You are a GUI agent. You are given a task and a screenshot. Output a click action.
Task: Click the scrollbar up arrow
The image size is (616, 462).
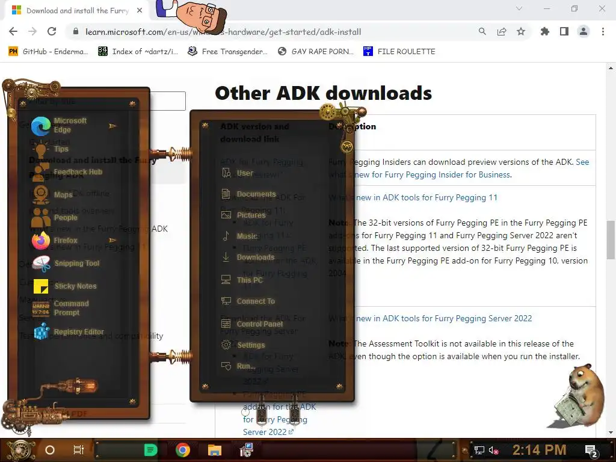pos(611,68)
